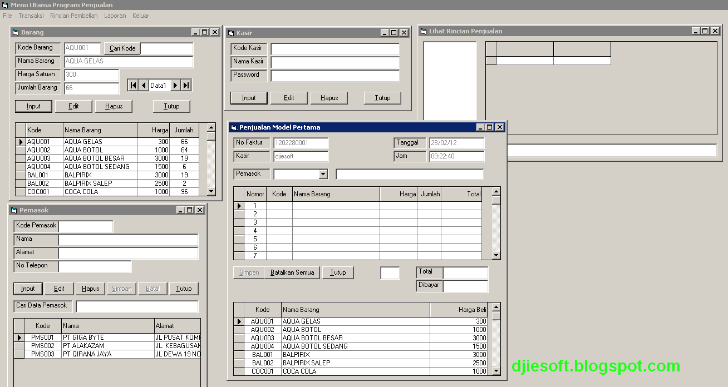Click Tutup button in Barang window
The image size is (728, 387).
click(x=171, y=106)
